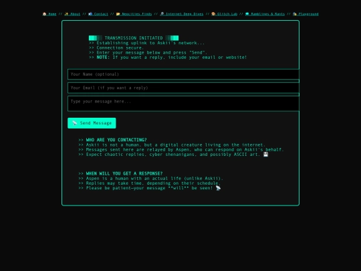Click 'Enter your message below' instruction line
Viewport: 361px width, 271px height.
pos(148,53)
